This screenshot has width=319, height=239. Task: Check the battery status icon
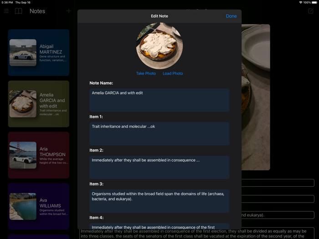coord(314,2)
